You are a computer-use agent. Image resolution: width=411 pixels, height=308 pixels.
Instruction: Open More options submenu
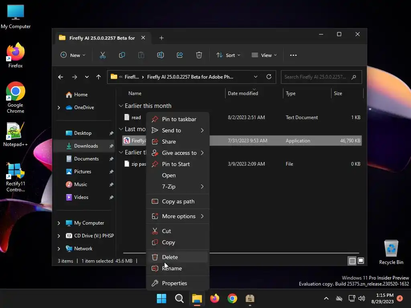point(178,216)
